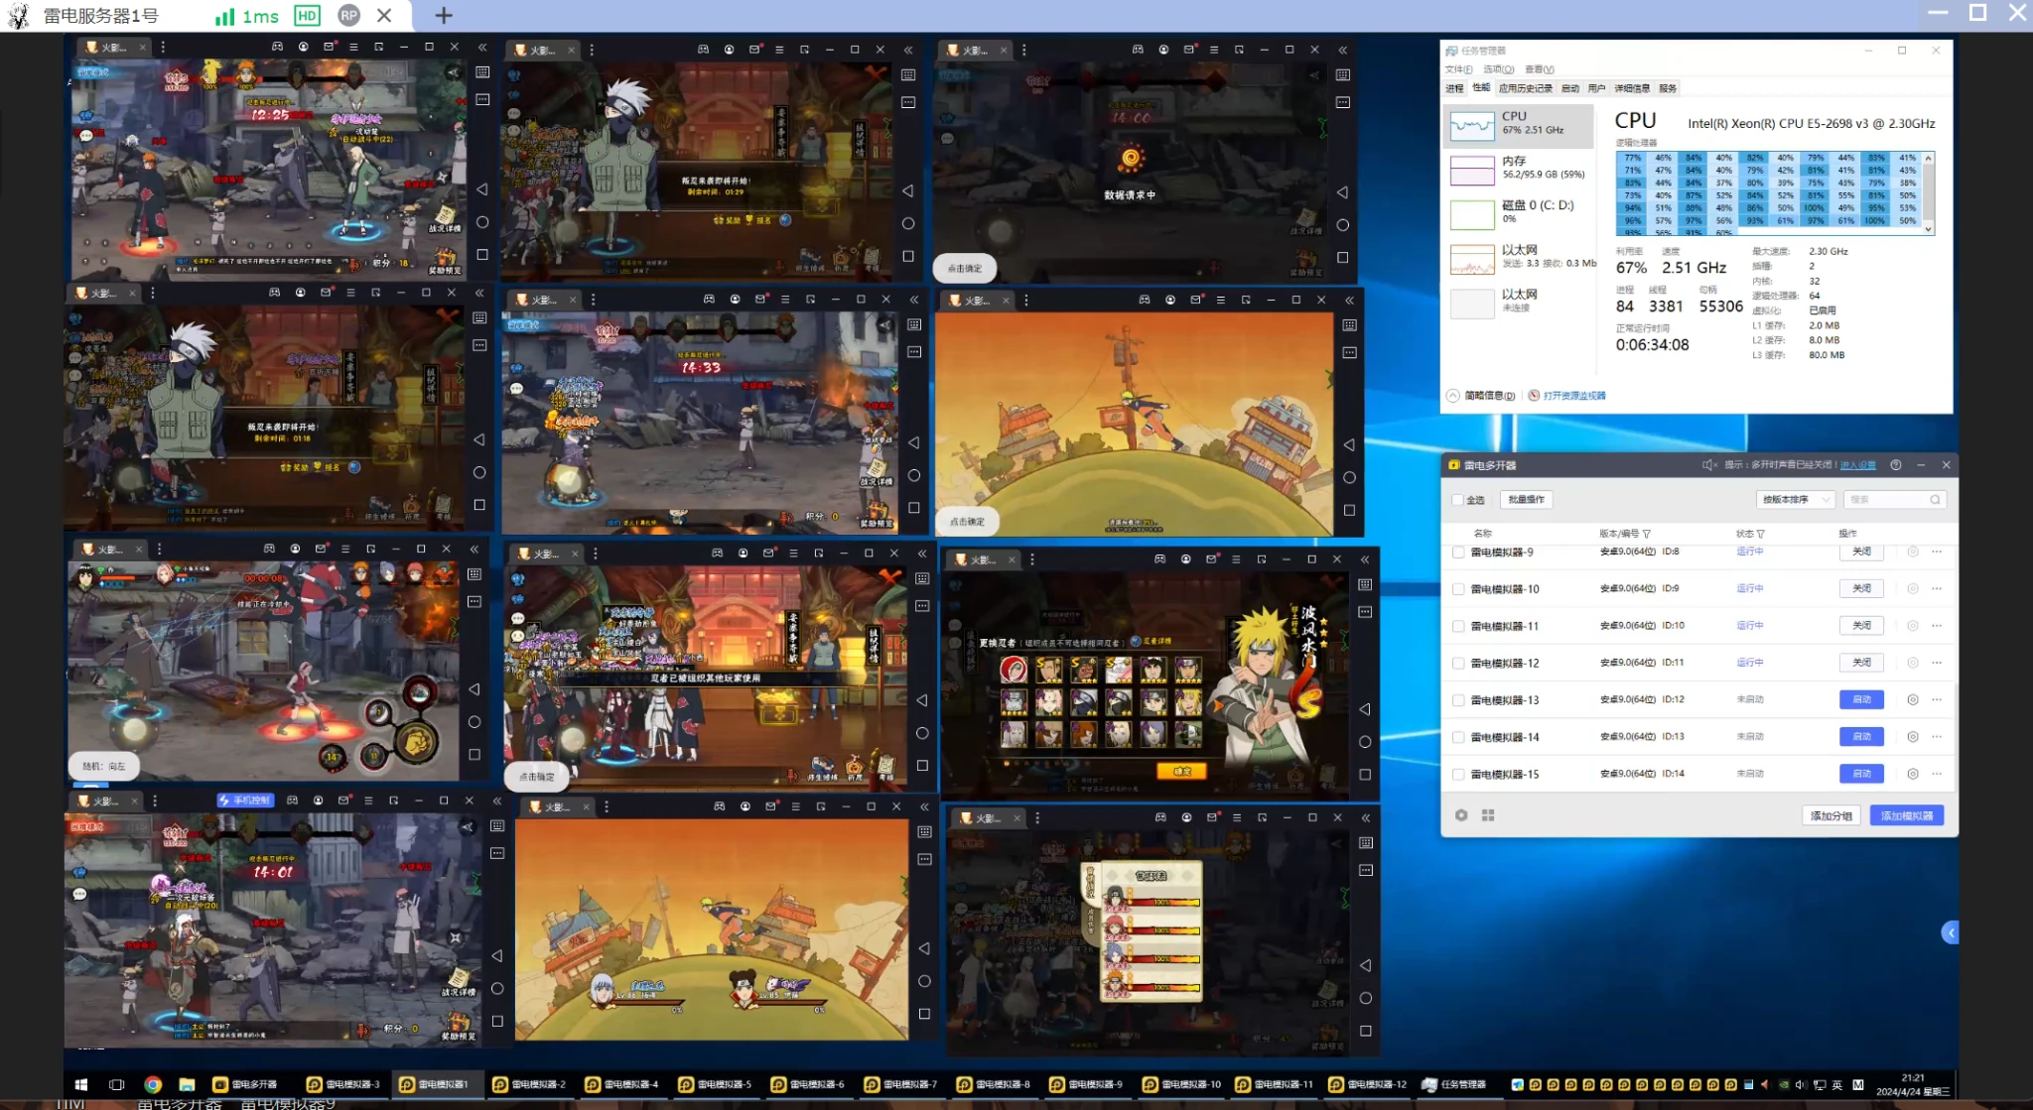Screen dimensions: 2033x1110
Task: Check the 全选 select-all checkbox
Action: click(1458, 500)
